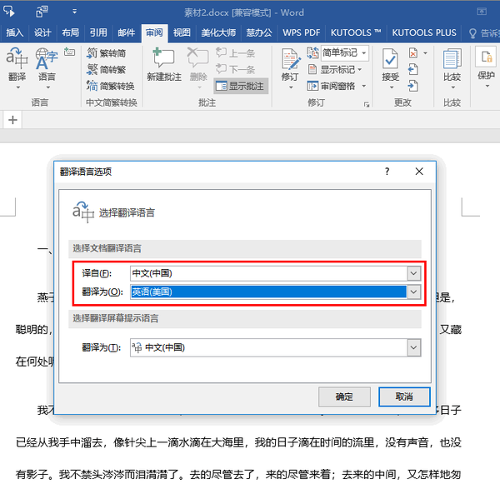Open the 引用 ribbon tab
The image size is (500, 484).
pos(98,32)
